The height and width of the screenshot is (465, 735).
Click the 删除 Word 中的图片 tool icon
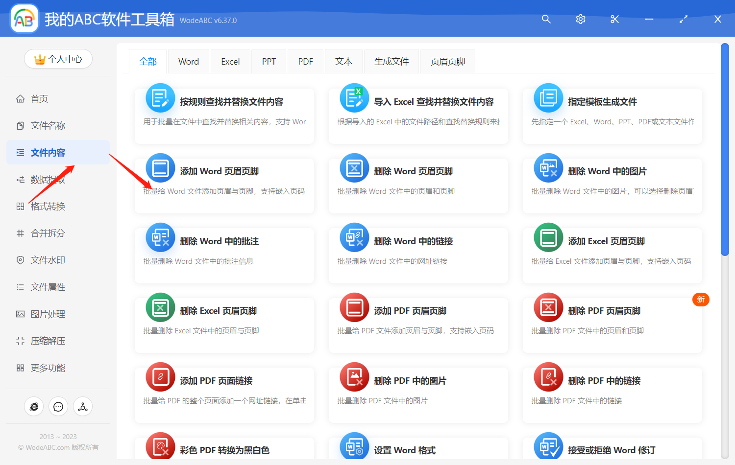[548, 167]
